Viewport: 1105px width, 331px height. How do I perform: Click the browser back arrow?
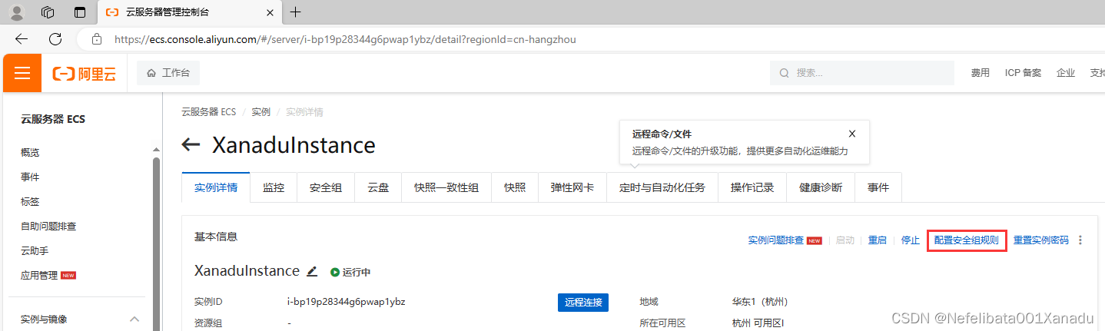(x=22, y=38)
